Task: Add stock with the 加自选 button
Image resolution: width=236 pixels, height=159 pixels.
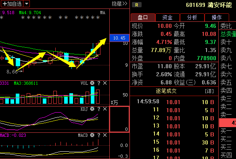Action: [x=12, y=4]
